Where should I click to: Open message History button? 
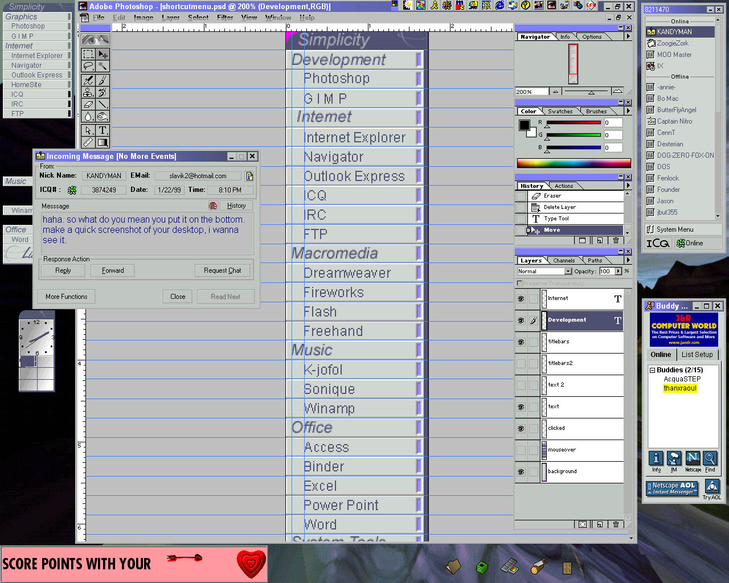click(x=236, y=206)
